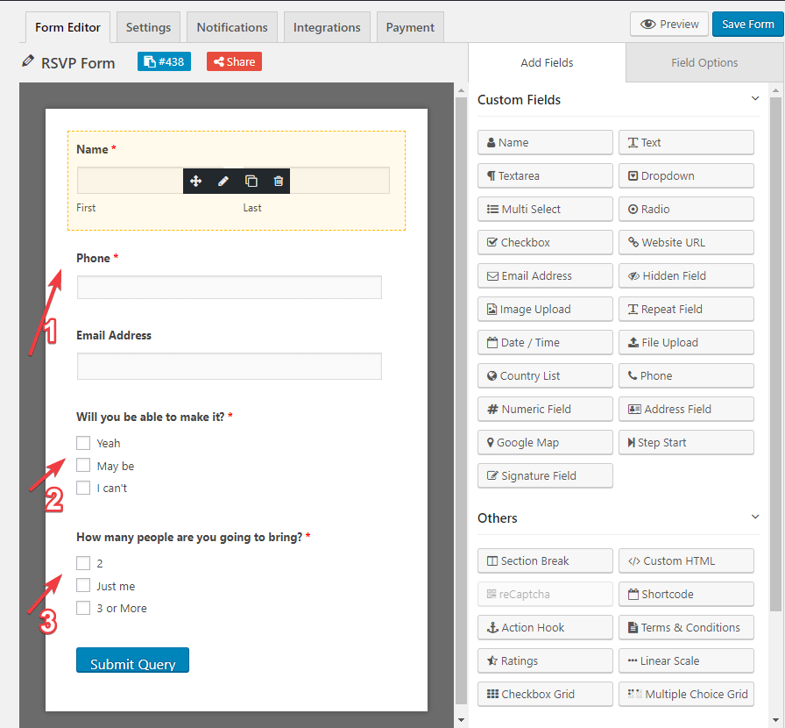This screenshot has height=728, width=785.
Task: Select the Add Fields tab
Action: point(547,62)
